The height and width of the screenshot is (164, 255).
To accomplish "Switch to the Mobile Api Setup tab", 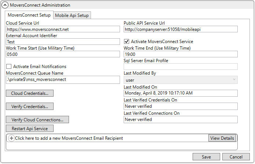I will point(72,15).
